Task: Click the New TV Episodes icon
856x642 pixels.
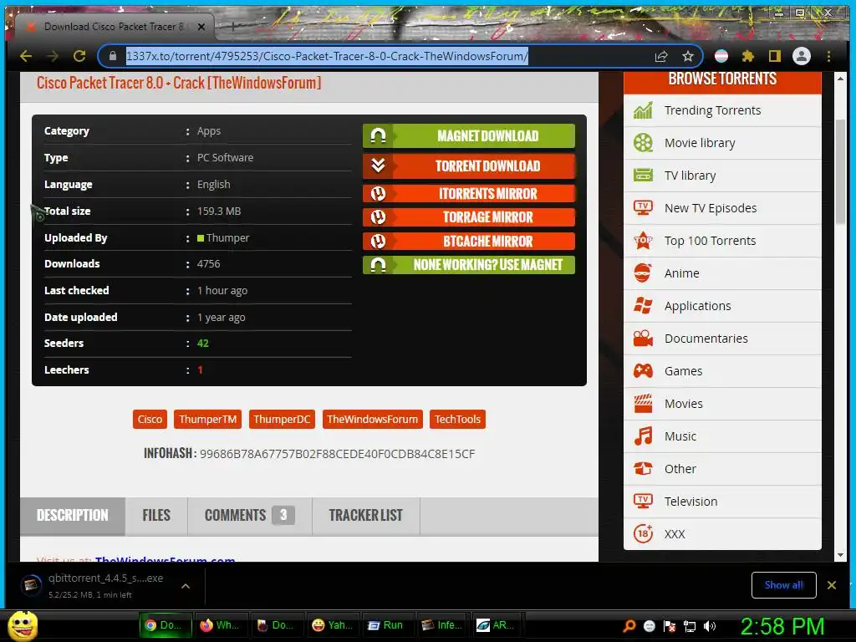Action: tap(643, 208)
